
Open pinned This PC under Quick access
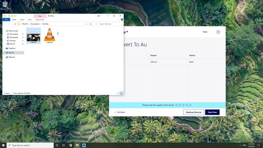[x=12, y=44]
